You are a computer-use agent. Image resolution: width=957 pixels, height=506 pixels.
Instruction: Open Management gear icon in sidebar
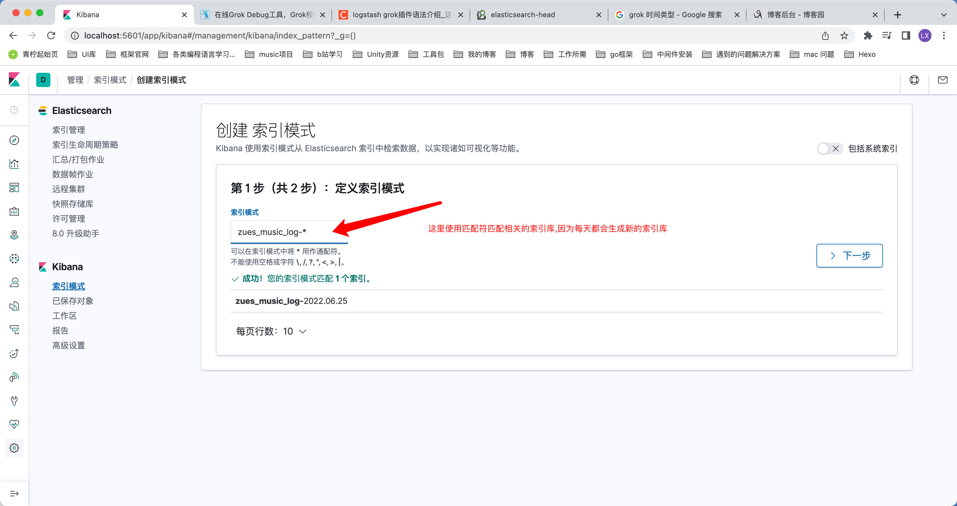tap(14, 448)
